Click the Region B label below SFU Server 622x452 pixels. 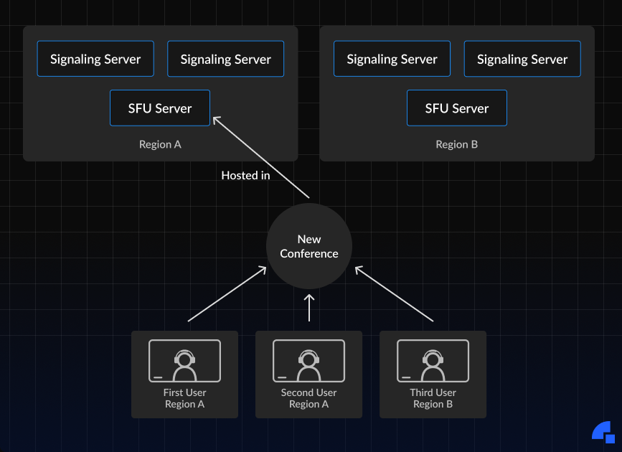tap(457, 144)
